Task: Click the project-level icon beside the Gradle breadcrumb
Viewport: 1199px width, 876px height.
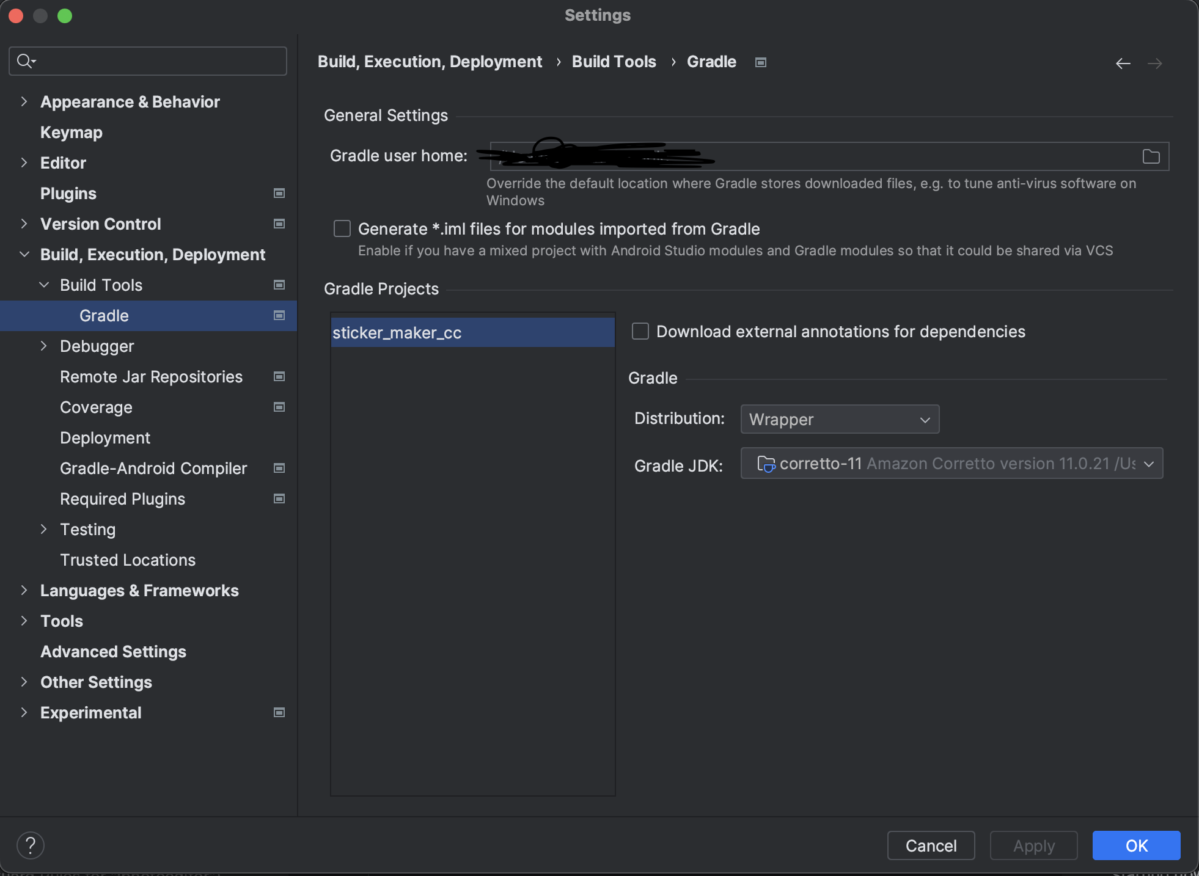Action: 761,62
